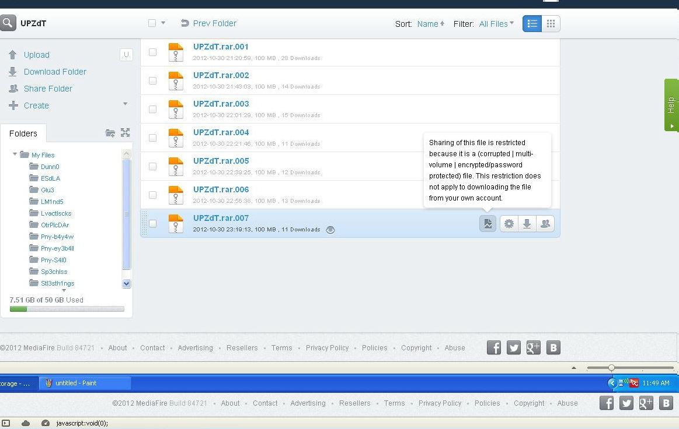679x429 pixels.
Task: Click Upload in the sidebar
Action: click(x=37, y=55)
